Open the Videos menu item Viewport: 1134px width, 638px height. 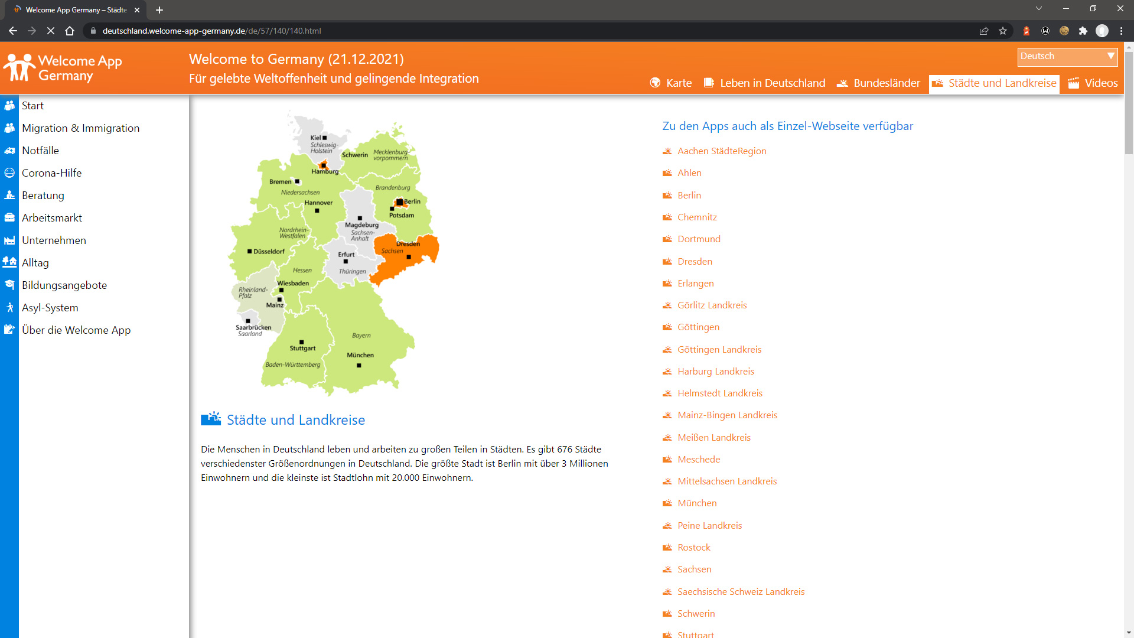coord(1093,83)
